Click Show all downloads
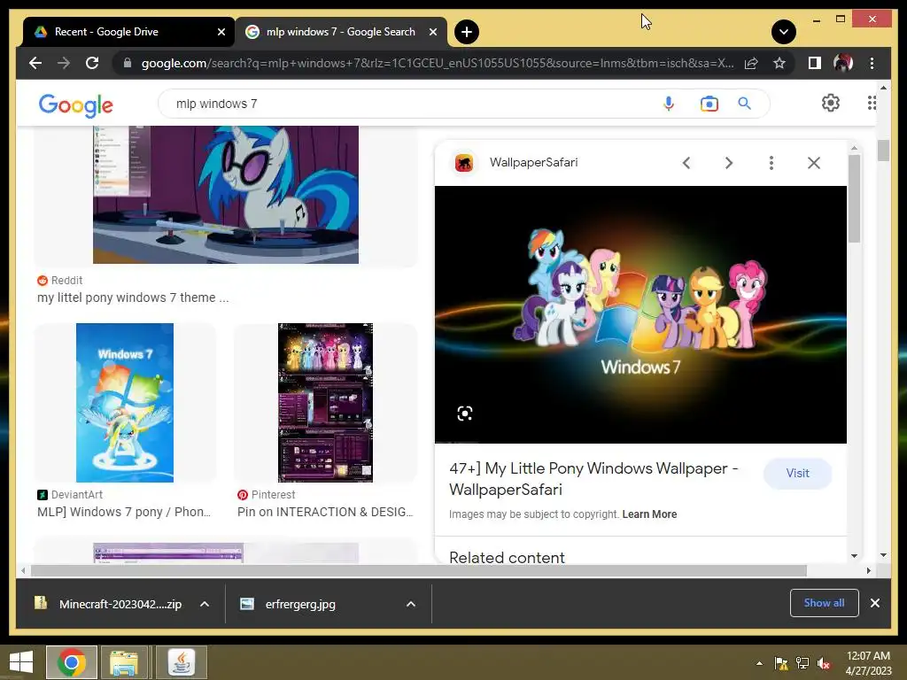This screenshot has width=907, height=680. (825, 603)
